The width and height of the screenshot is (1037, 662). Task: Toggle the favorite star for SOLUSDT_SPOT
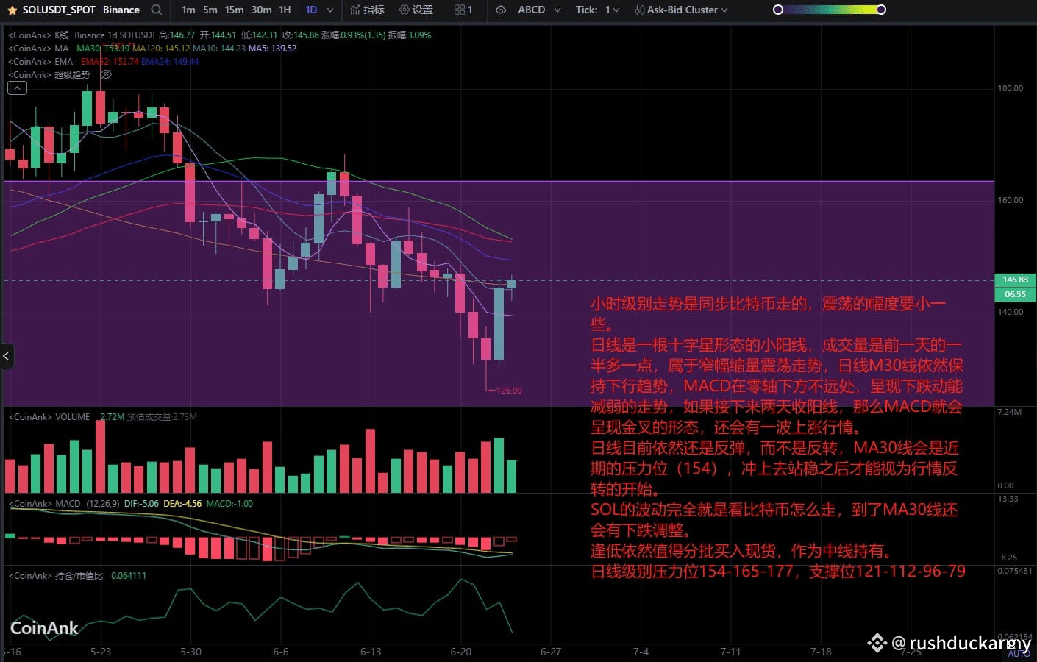(x=12, y=10)
